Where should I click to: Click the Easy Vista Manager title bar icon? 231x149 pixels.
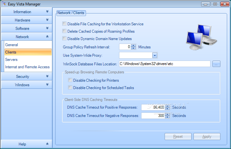[x=4, y=4]
